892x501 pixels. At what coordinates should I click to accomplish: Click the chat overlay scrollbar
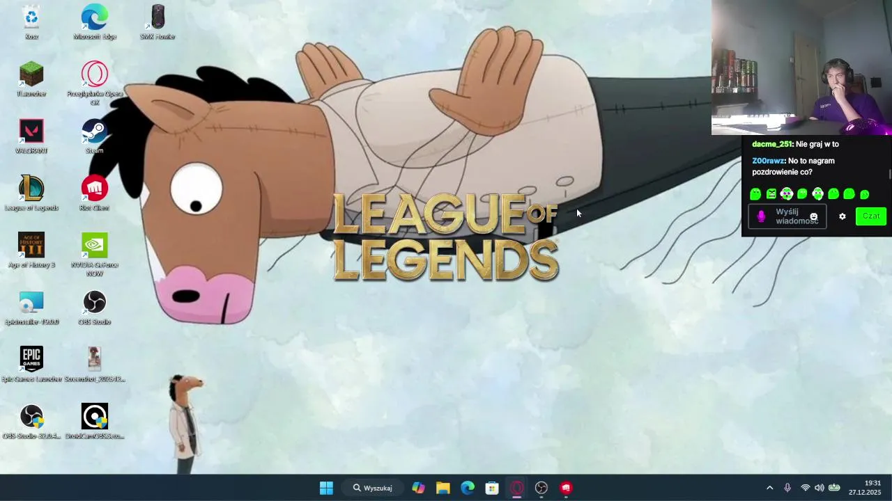(889, 173)
